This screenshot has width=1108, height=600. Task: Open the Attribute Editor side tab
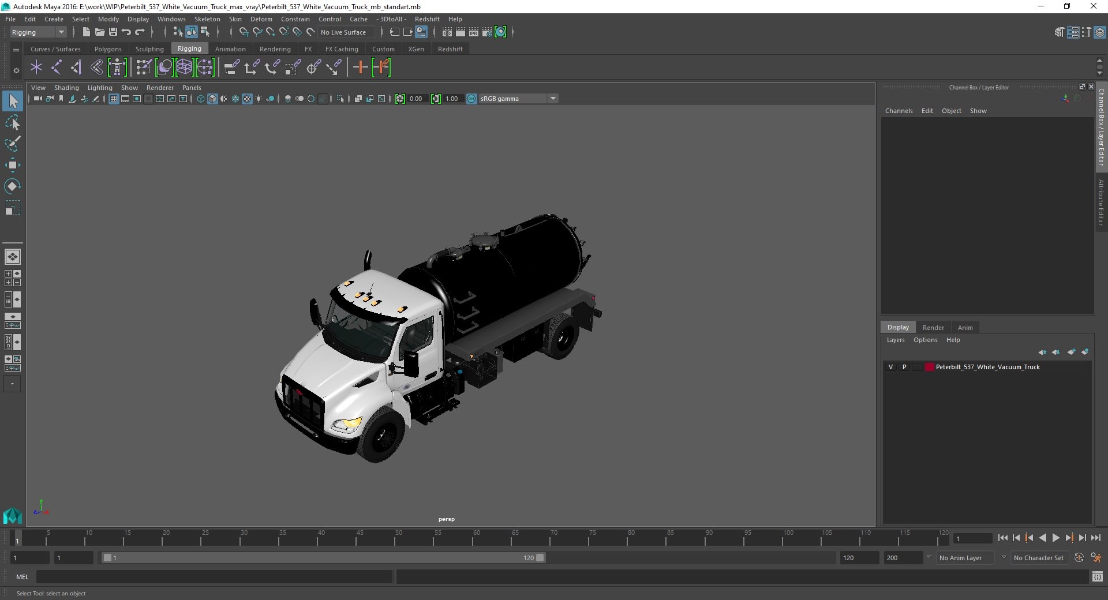1101,202
